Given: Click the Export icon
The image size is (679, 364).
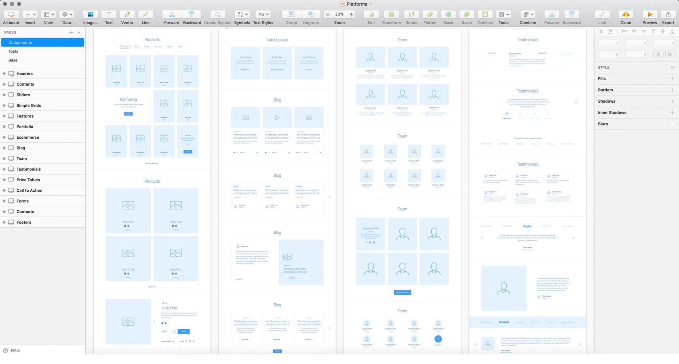Looking at the screenshot, I should click(668, 14).
